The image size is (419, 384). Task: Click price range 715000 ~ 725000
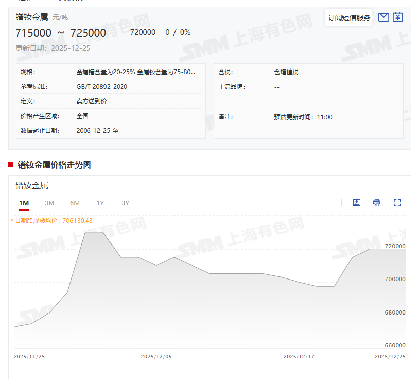pyautogui.click(x=61, y=33)
